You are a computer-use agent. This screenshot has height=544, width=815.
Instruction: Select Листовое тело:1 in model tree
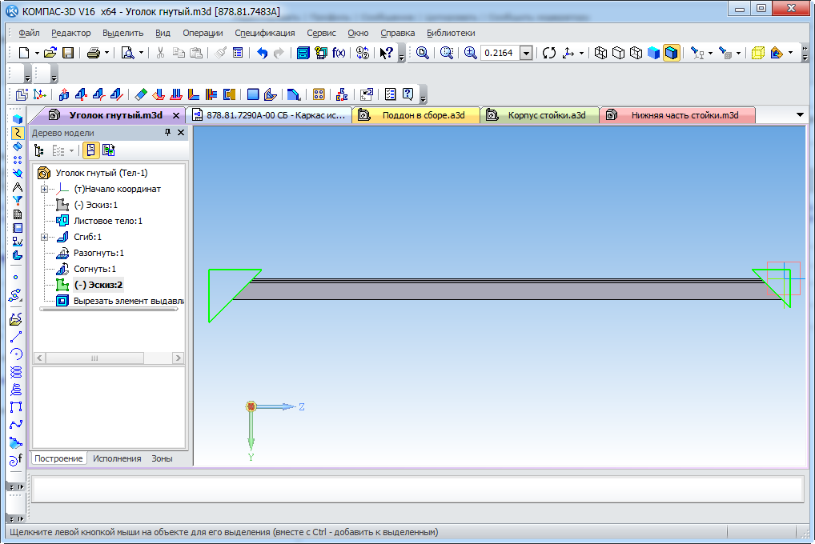107,221
